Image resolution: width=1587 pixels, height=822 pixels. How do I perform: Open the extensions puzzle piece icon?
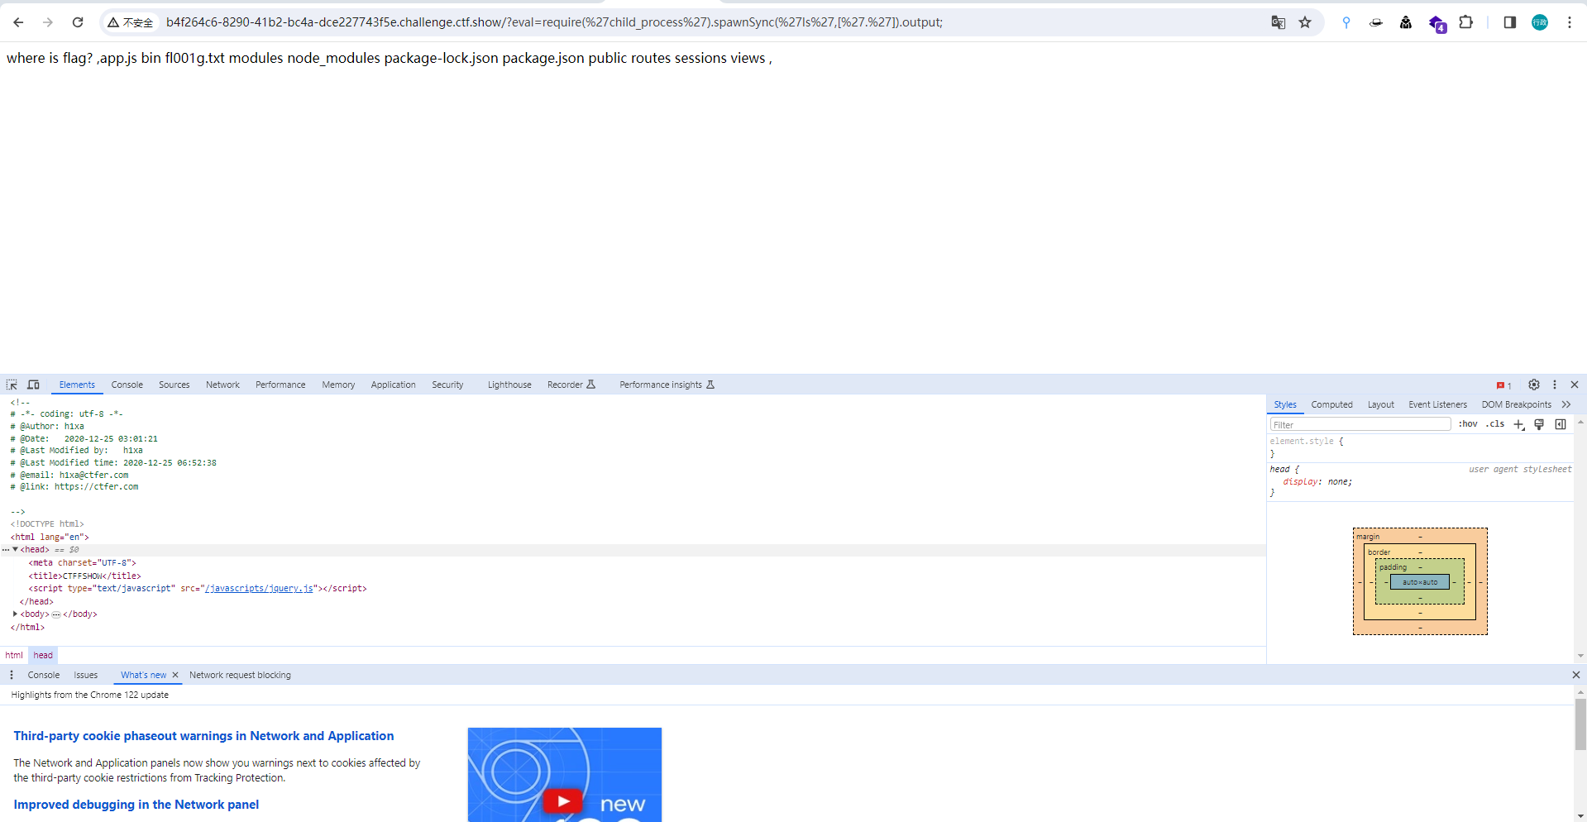(1466, 22)
